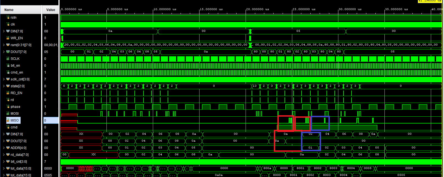The width and height of the screenshot is (444, 177).
Task: Click the Name column header
Action: [21, 10]
